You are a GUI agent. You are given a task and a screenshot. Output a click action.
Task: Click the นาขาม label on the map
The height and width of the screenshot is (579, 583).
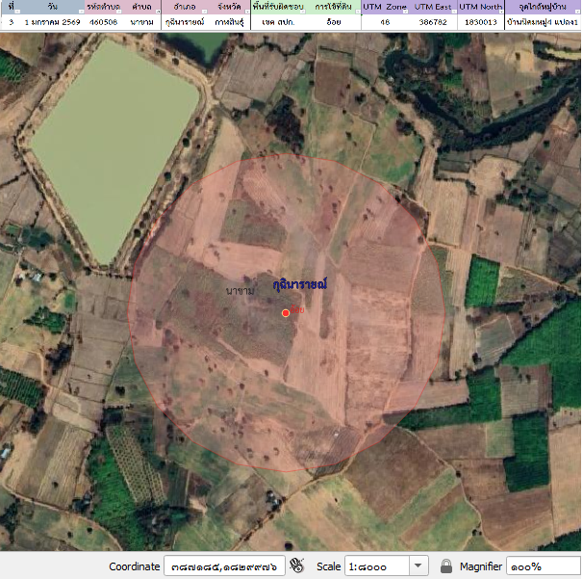[x=241, y=290]
